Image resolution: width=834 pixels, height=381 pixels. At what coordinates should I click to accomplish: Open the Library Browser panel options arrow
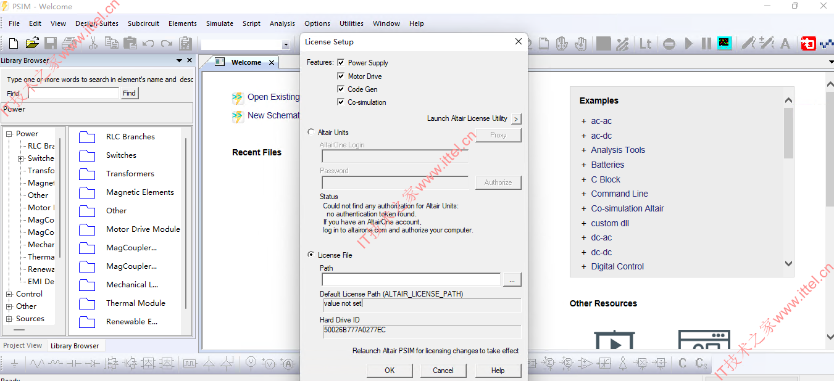pyautogui.click(x=180, y=60)
